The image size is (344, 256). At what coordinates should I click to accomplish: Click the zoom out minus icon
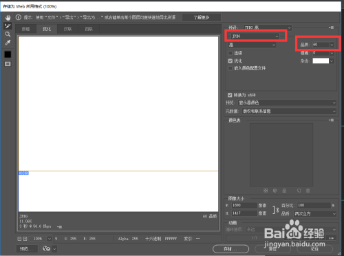(19, 239)
